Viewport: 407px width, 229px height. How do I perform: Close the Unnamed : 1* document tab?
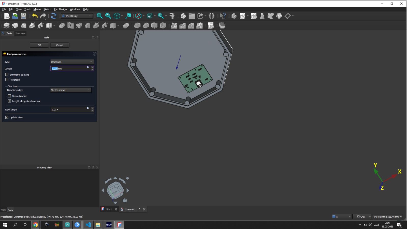tap(144, 209)
